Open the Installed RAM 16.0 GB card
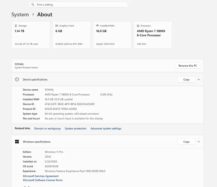217x187 pixels. point(112,35)
